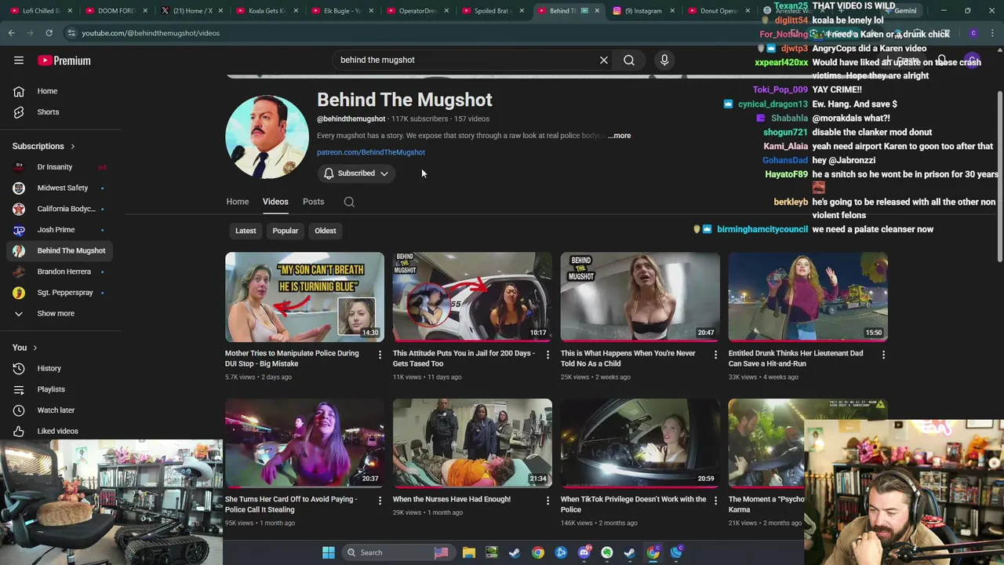The image size is (1004, 565).
Task: Reload the page in Chrome
Action: click(49, 33)
